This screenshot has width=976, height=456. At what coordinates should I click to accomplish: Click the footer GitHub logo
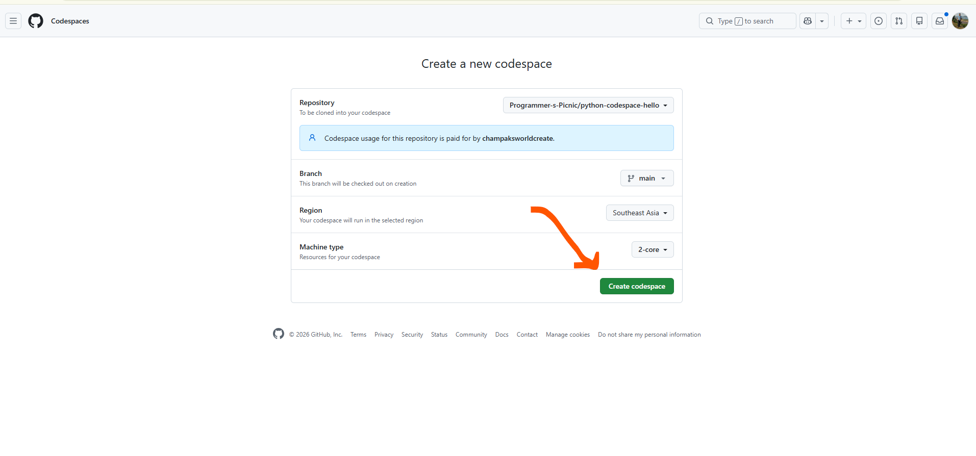point(279,334)
